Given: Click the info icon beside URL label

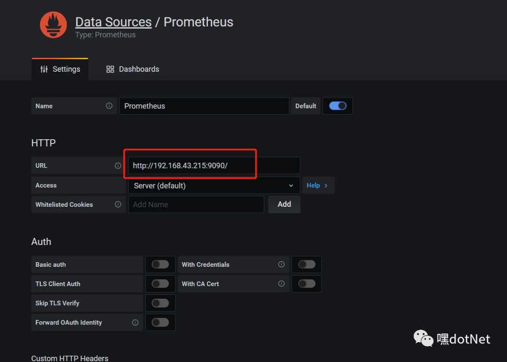Looking at the screenshot, I should click(x=118, y=166).
